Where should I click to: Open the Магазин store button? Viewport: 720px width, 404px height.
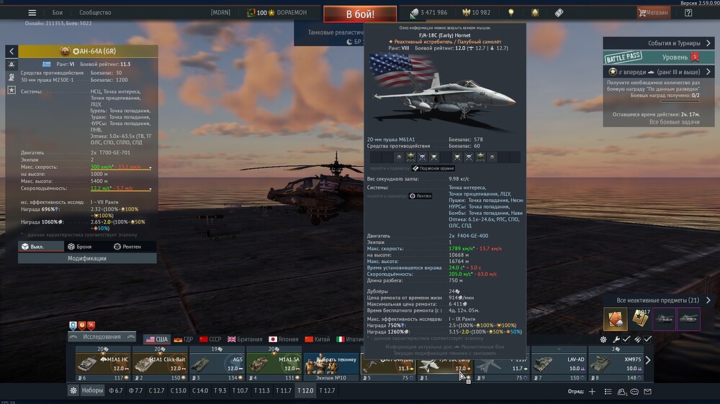pyautogui.click(x=653, y=13)
